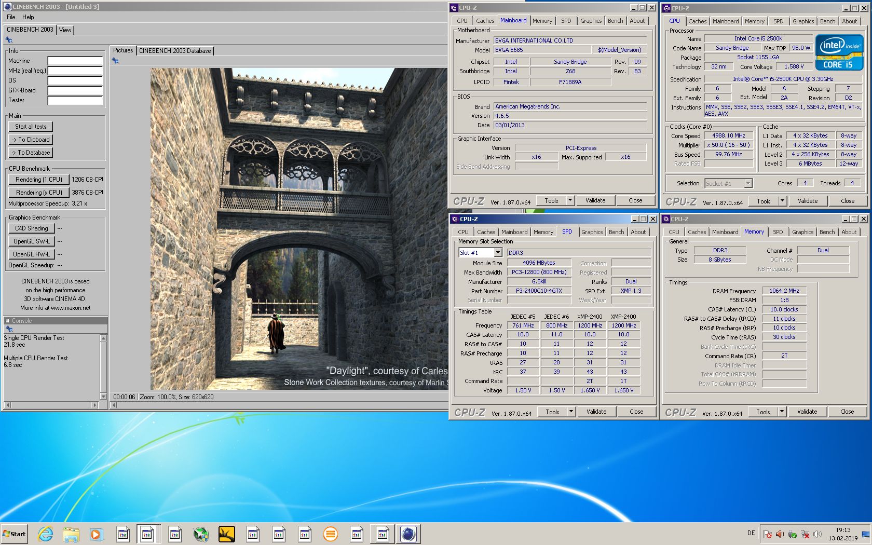Viewport: 872px width, 545px height.
Task: Click the Console scrollbar down arrow
Action: 103,396
